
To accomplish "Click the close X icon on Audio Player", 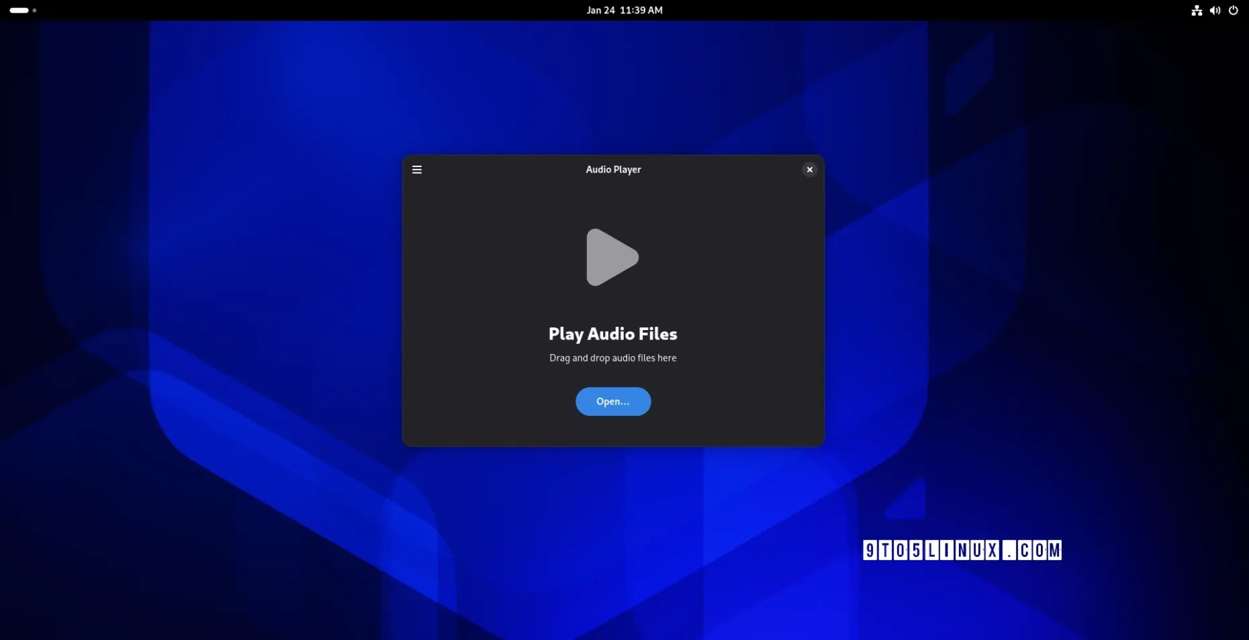I will pos(809,169).
